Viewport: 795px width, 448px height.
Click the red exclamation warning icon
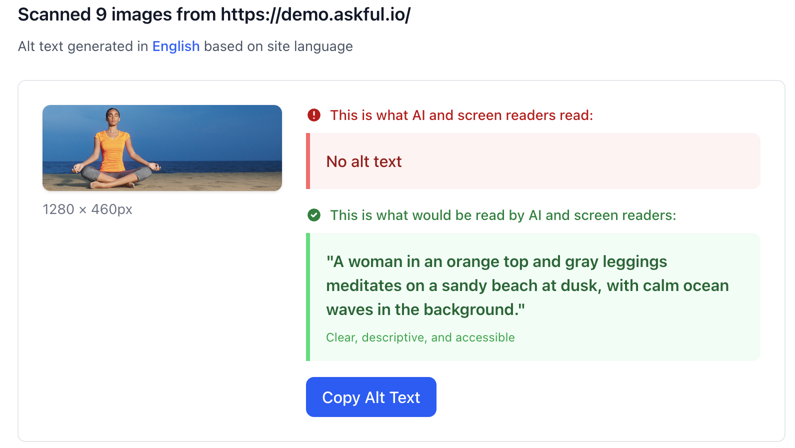click(314, 115)
